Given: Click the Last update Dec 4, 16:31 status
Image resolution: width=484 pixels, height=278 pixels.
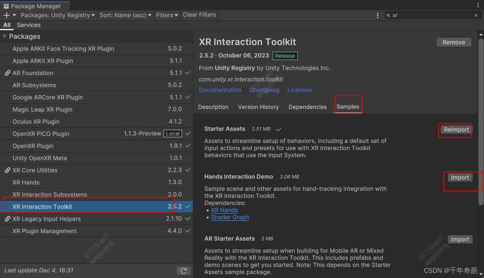Looking at the screenshot, I should (39, 270).
